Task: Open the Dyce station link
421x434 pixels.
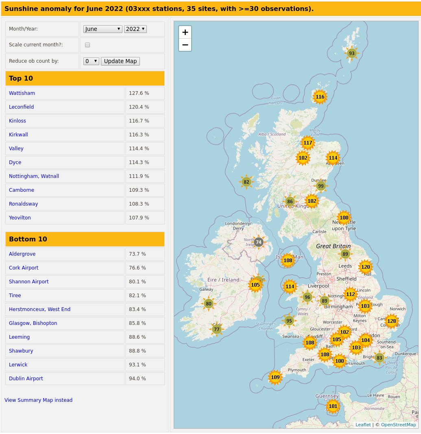Action: pos(15,162)
